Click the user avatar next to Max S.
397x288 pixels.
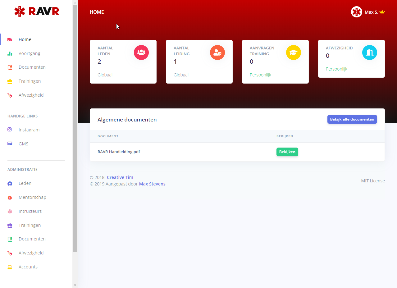click(x=356, y=12)
